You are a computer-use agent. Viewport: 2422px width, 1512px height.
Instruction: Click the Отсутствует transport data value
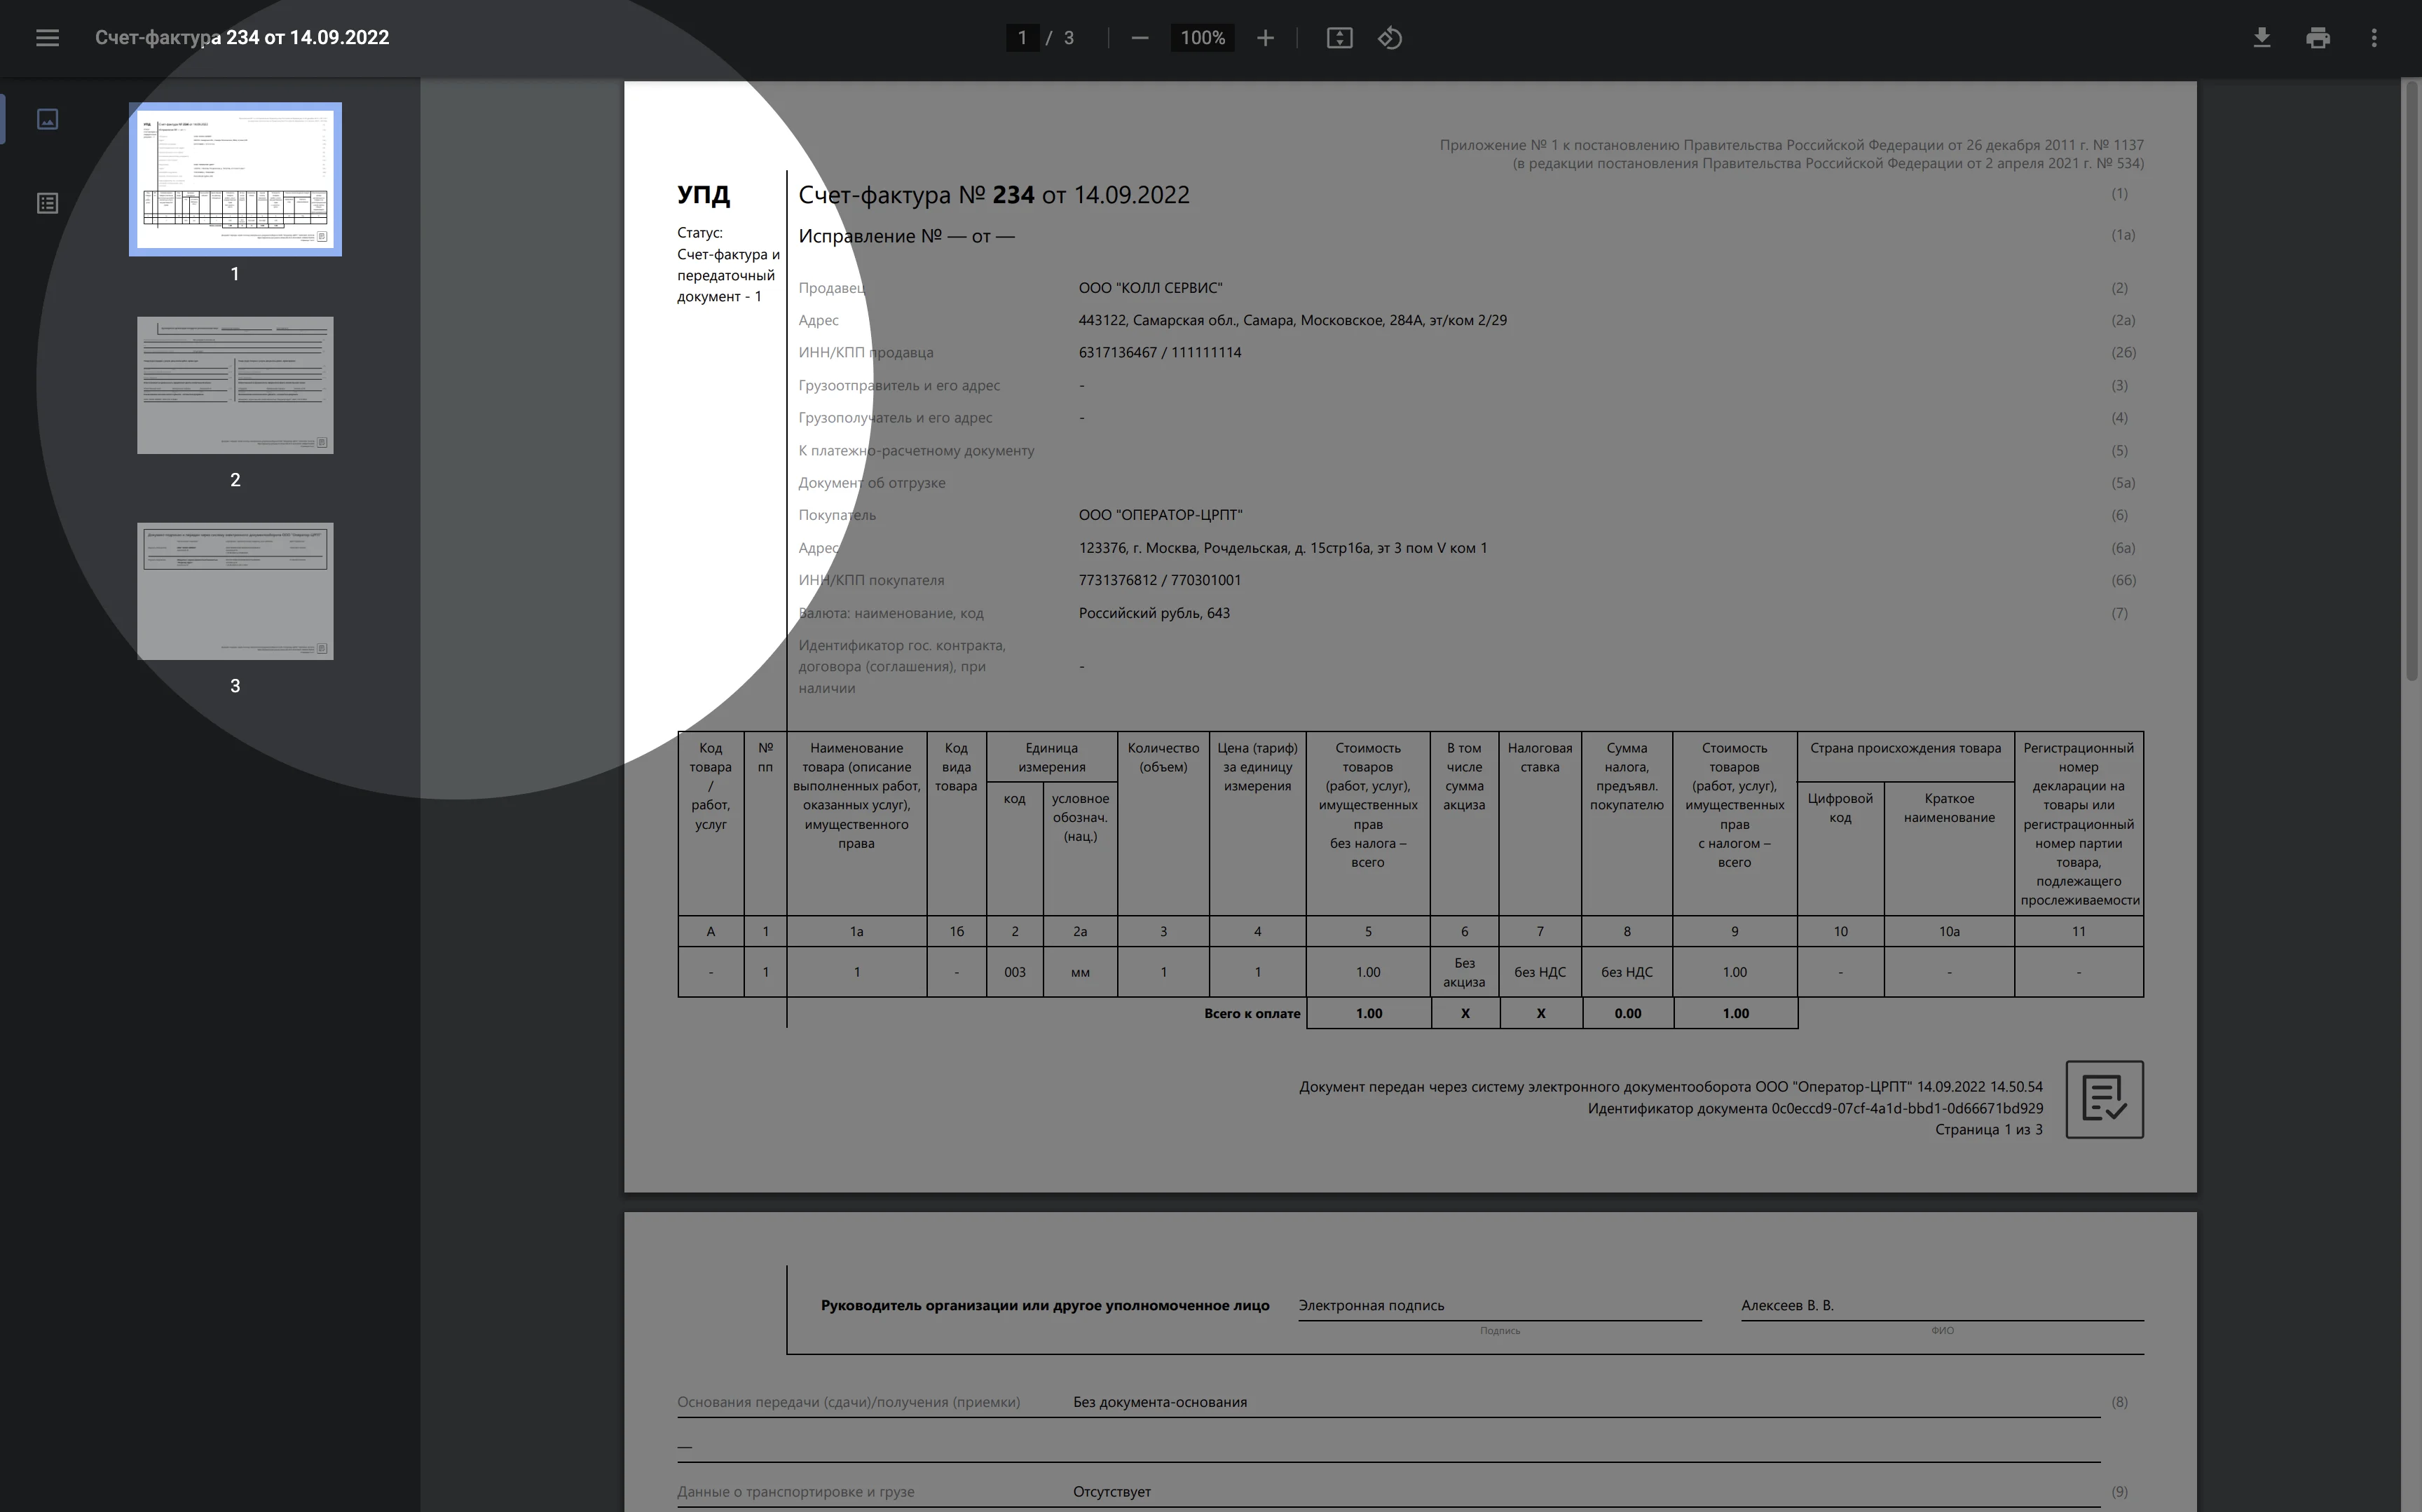tap(1112, 1491)
